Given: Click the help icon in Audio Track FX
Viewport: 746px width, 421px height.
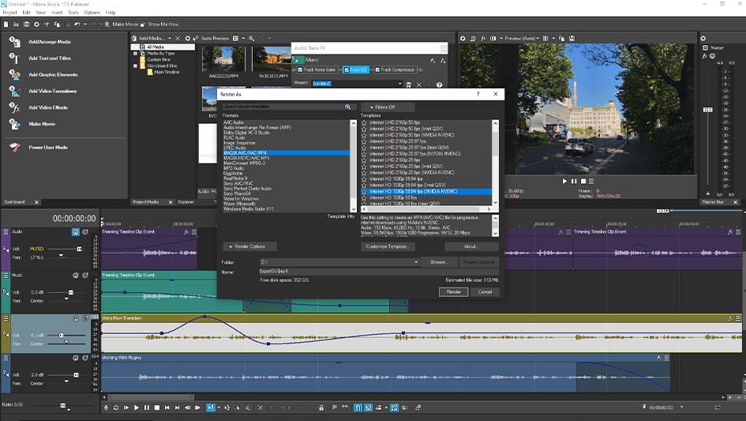Looking at the screenshot, I should [439, 85].
